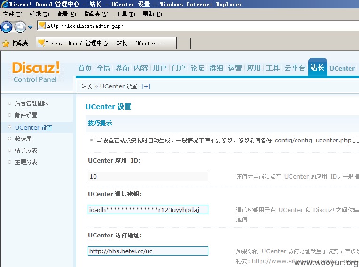Open the 收藏夹(A) menu
The height and width of the screenshot is (267, 359).
point(96,14)
